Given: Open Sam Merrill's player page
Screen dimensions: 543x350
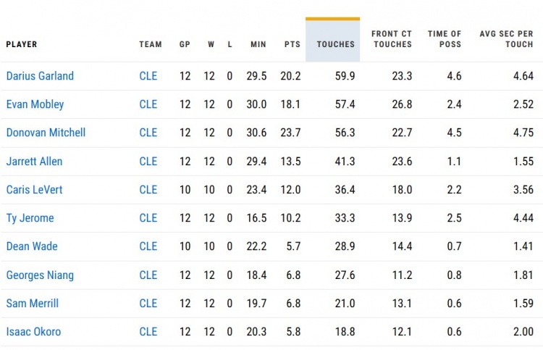Looking at the screenshot, I should point(32,304).
